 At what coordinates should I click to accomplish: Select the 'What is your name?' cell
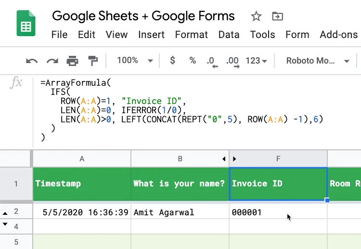[180, 184]
